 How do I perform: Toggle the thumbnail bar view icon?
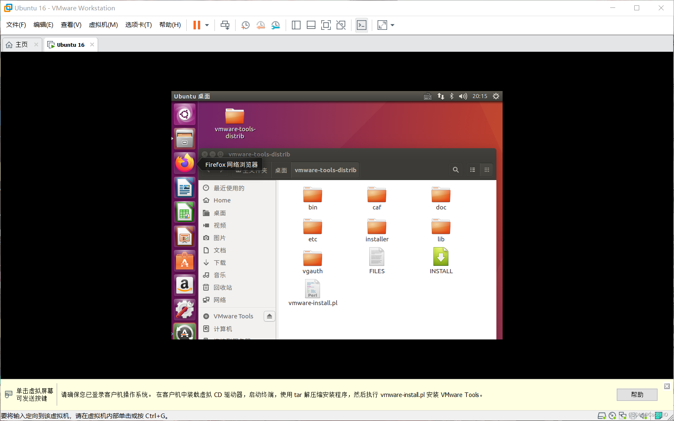[311, 25]
